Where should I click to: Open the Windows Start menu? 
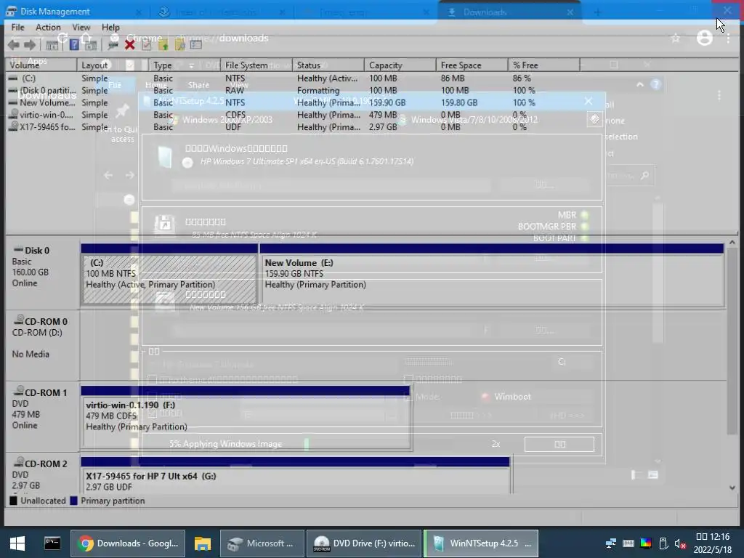coord(17,543)
